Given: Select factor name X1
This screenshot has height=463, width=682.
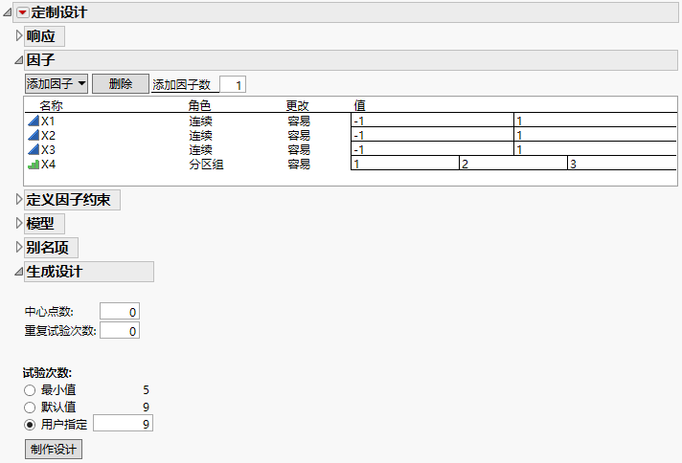Looking at the screenshot, I should pyautogui.click(x=48, y=121).
